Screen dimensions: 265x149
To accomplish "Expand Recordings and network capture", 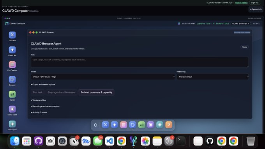I will 45,106.
